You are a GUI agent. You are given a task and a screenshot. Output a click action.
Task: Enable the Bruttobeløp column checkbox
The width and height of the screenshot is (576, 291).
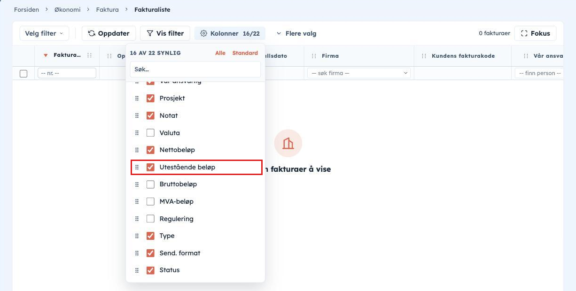pos(150,184)
